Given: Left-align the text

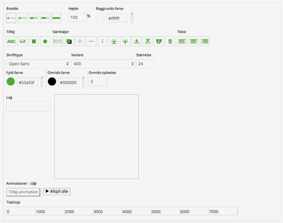Looking at the screenshot, I should [182, 41].
